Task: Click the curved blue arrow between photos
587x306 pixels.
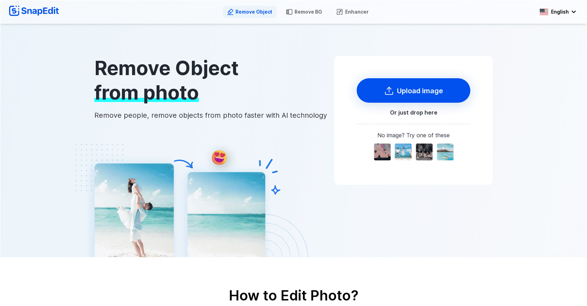Action: point(183,163)
